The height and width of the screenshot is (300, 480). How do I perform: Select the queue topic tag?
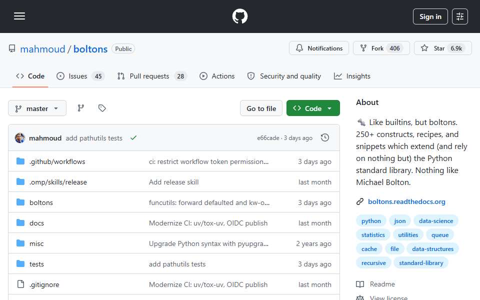[x=440, y=235]
